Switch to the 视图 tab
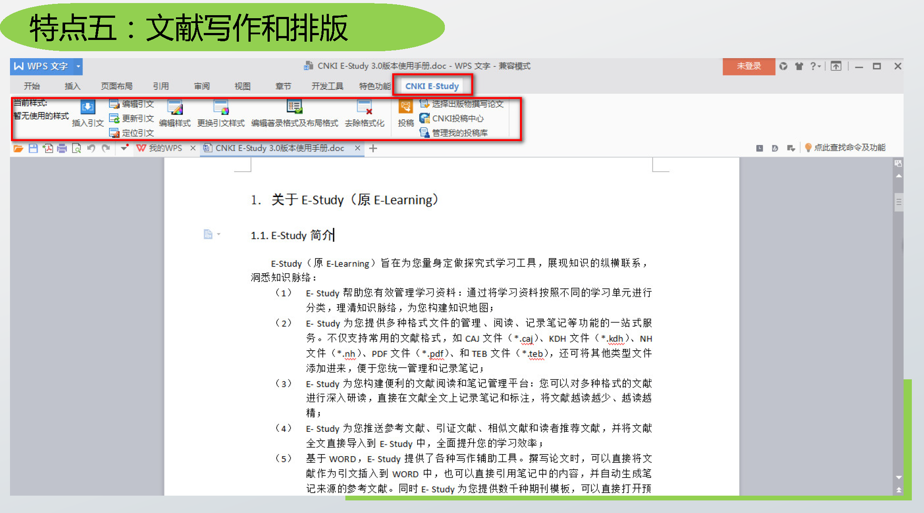Screen dimensions: 924x513 pyautogui.click(x=242, y=86)
